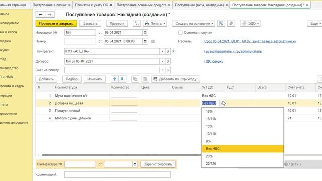Switch to Принятие к учету ОС tab

(92, 5)
